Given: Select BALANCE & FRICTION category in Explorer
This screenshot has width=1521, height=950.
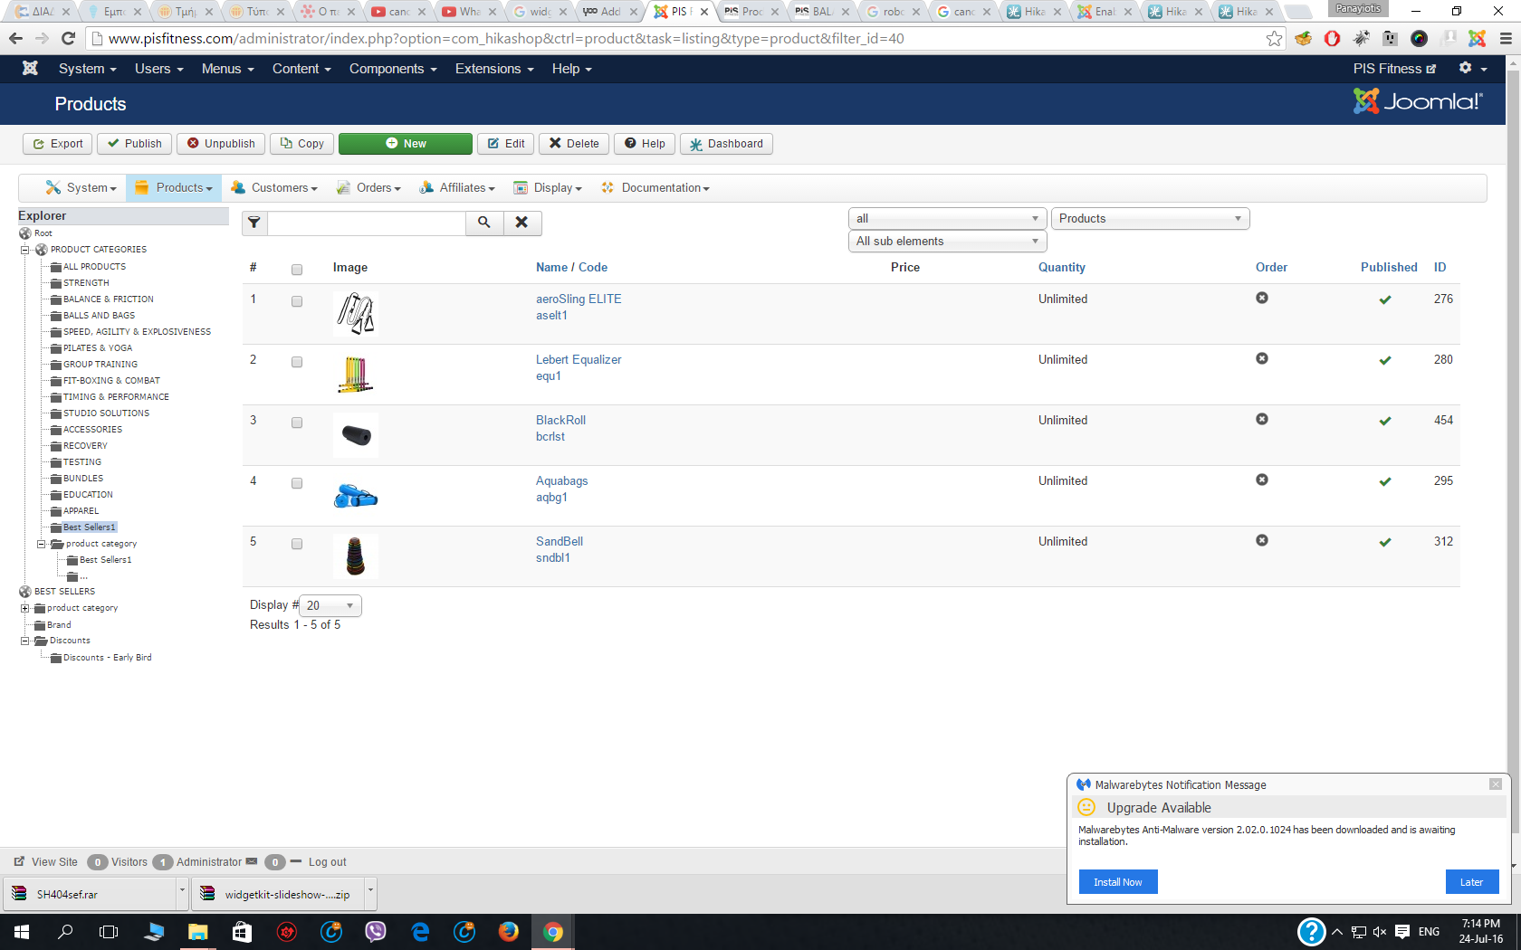Looking at the screenshot, I should pyautogui.click(x=109, y=299).
